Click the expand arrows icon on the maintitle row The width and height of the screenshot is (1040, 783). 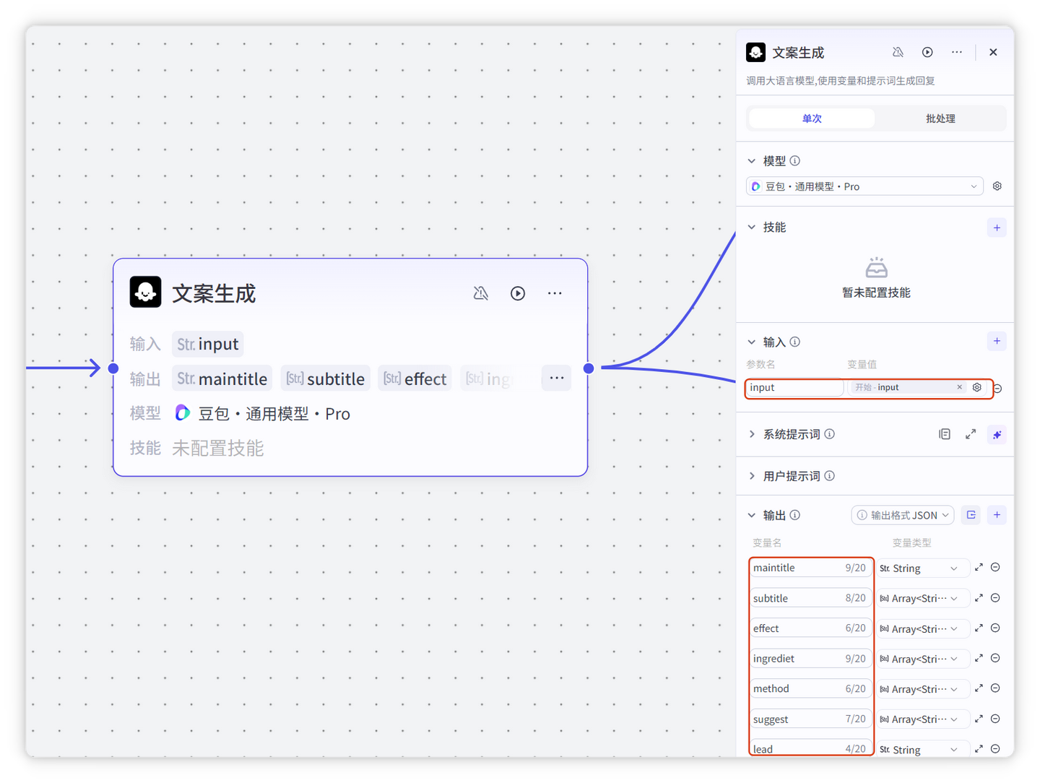click(x=979, y=568)
